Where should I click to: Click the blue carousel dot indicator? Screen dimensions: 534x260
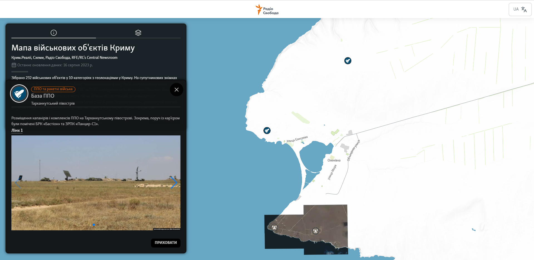94,225
